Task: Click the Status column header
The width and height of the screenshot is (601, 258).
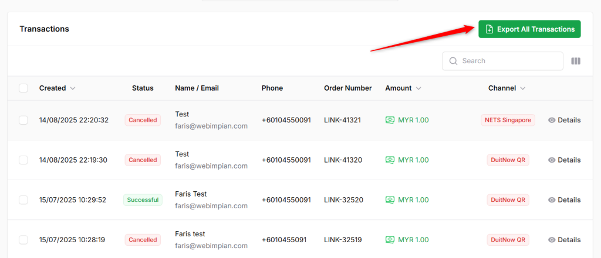Action: pyautogui.click(x=143, y=88)
